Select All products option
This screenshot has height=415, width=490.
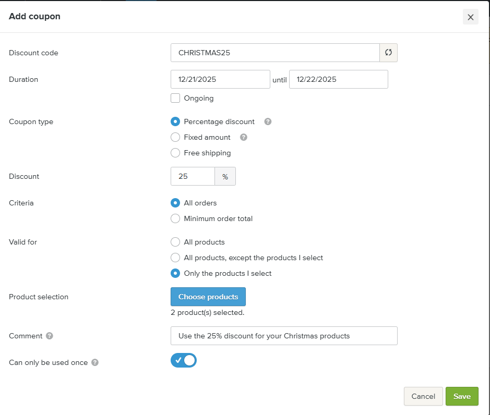(x=175, y=242)
